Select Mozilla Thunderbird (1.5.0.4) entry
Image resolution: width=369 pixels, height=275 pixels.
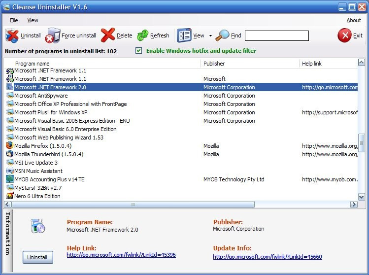pyautogui.click(x=49, y=154)
